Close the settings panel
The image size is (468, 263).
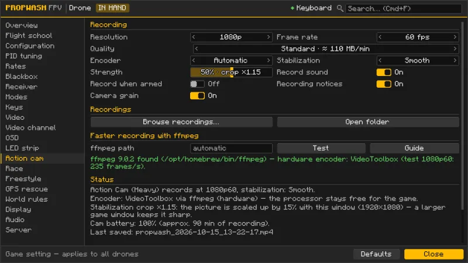pos(433,254)
